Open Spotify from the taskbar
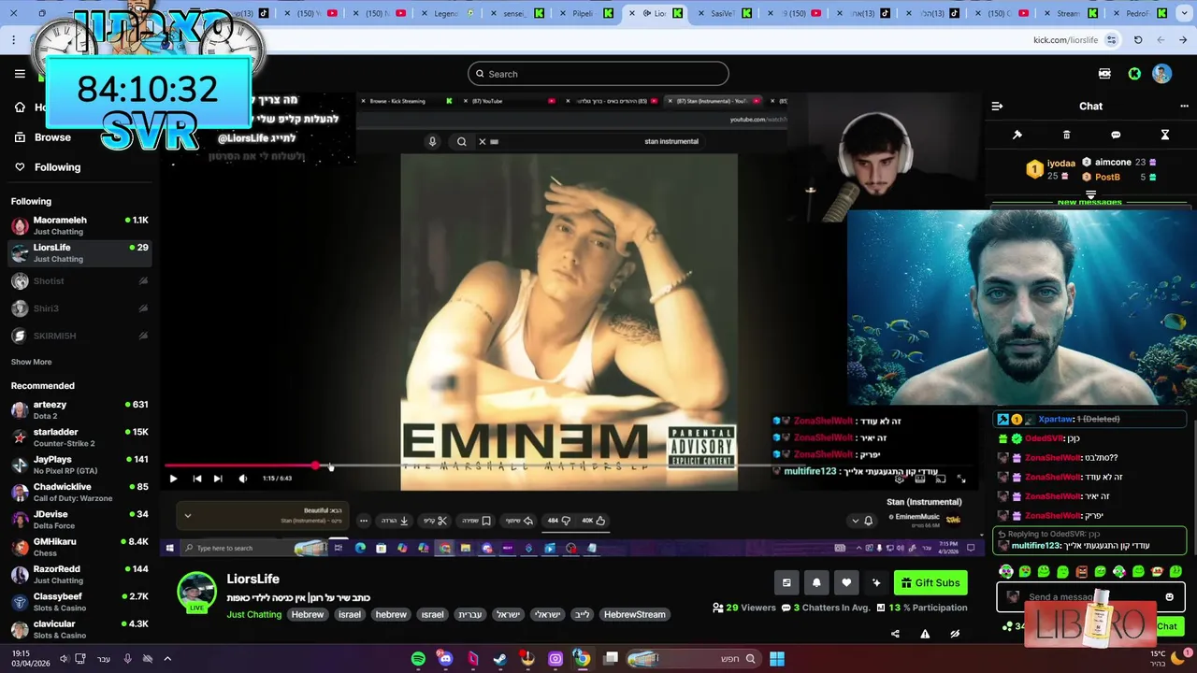This screenshot has width=1197, height=673. [x=418, y=659]
